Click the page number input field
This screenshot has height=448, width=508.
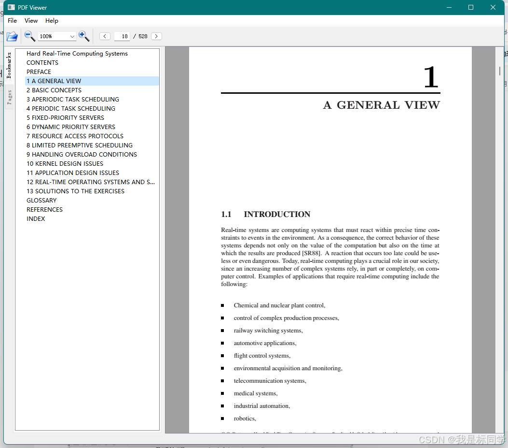122,36
